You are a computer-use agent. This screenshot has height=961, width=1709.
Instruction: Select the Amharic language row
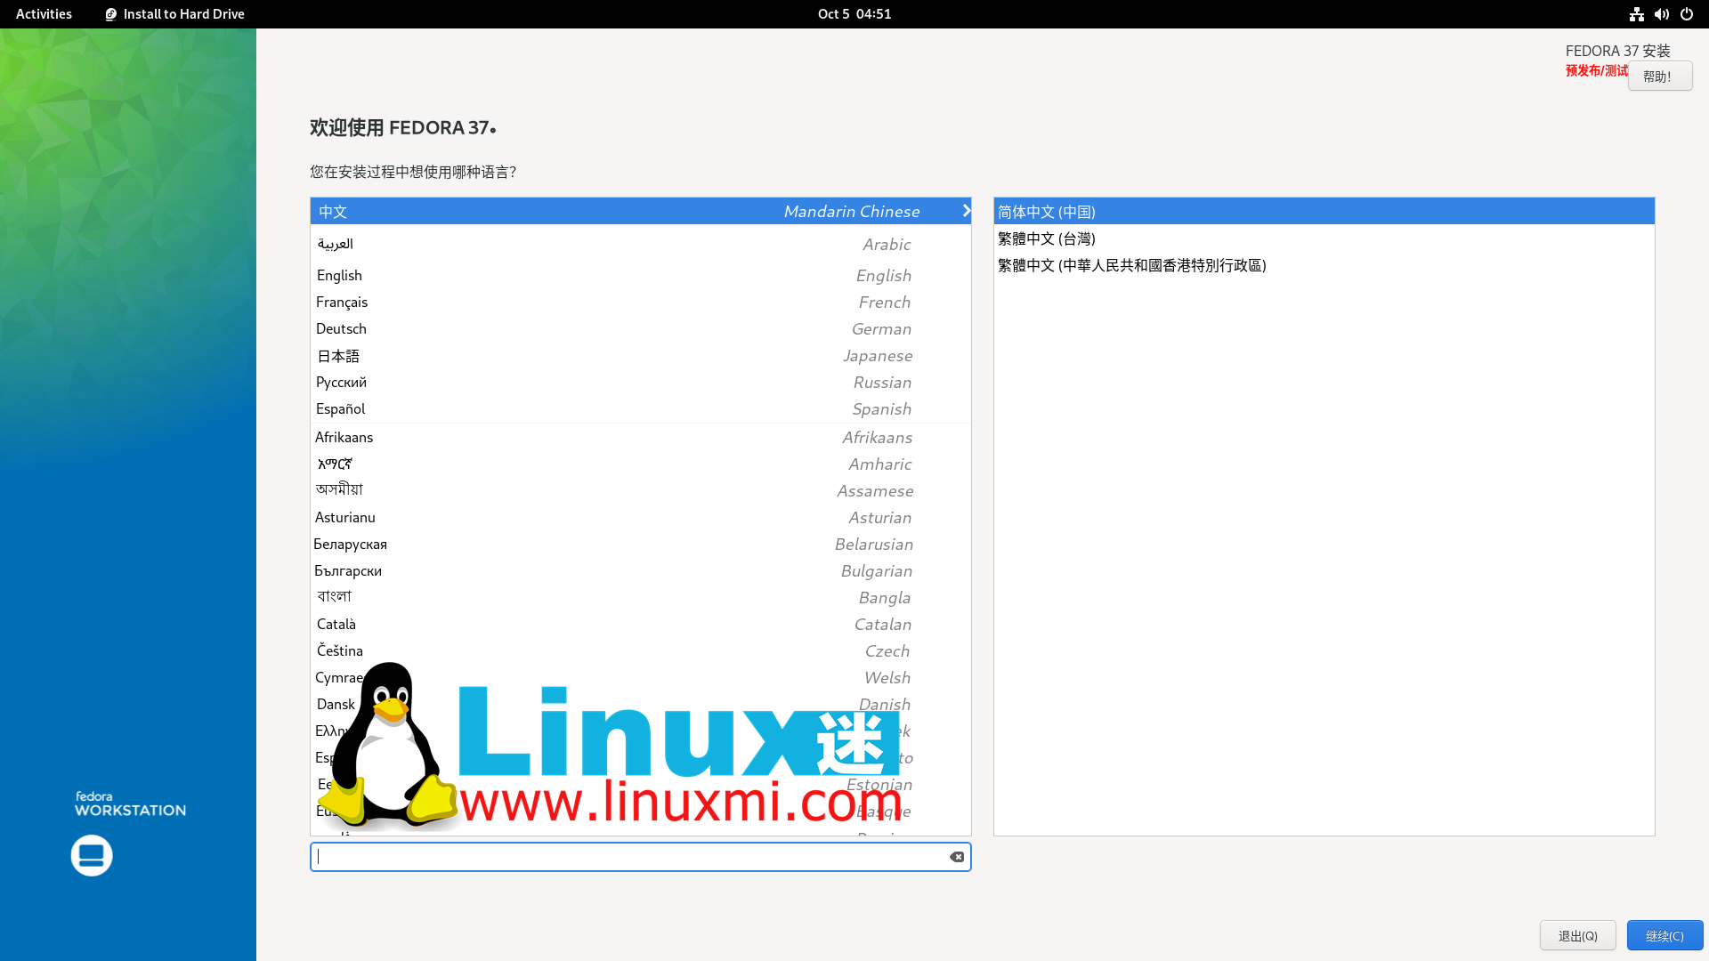coord(640,464)
